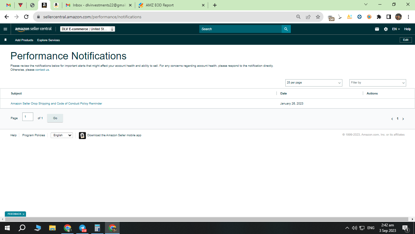Open the Chrome tab search chevron
415x234 pixels.
click(x=366, y=4)
